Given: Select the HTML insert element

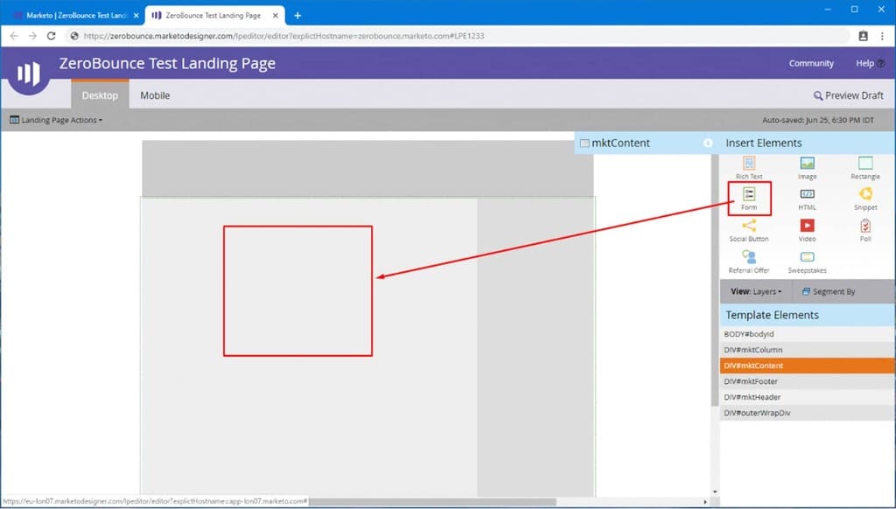Looking at the screenshot, I should pos(807,199).
